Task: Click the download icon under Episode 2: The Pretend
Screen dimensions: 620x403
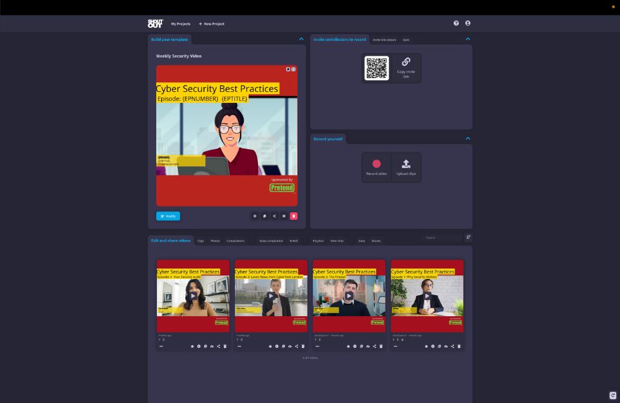Action: (367, 346)
